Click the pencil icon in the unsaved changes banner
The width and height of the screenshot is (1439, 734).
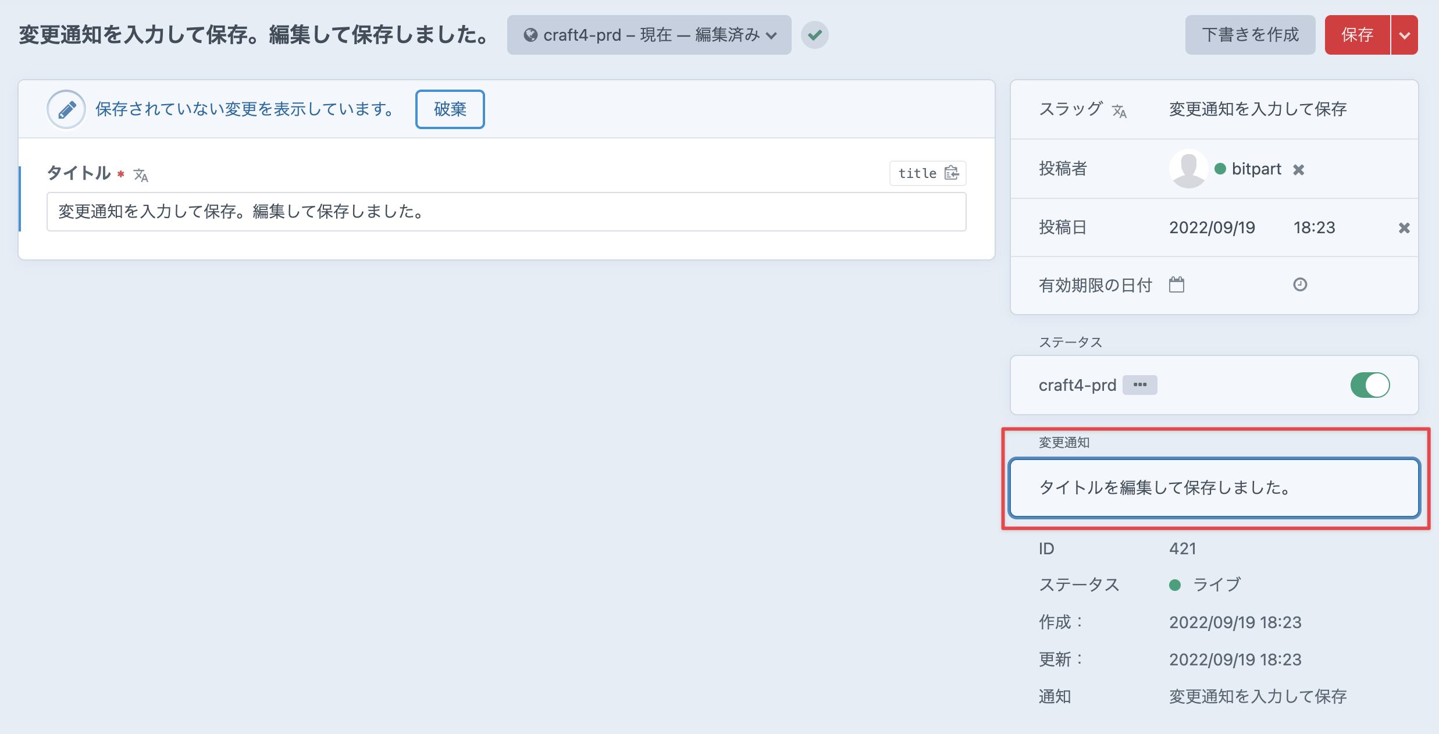pos(66,109)
